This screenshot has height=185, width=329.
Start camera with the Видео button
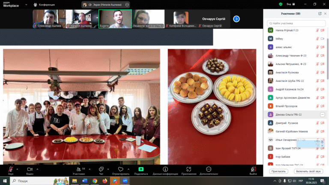point(30,171)
